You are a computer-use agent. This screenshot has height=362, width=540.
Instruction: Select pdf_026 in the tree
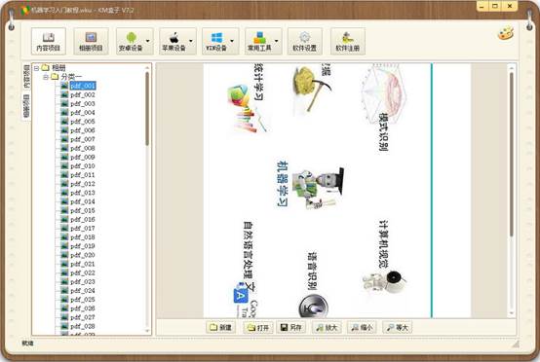[x=83, y=308]
